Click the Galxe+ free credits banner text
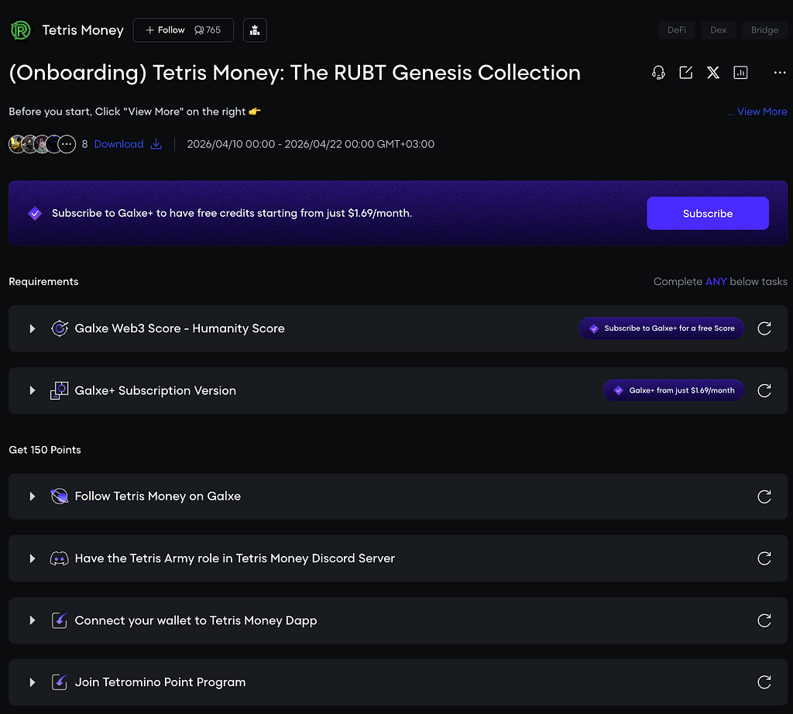Image resolution: width=793 pixels, height=714 pixels. coord(232,214)
